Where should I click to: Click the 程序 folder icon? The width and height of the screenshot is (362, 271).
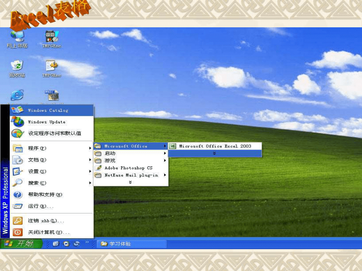18,148
